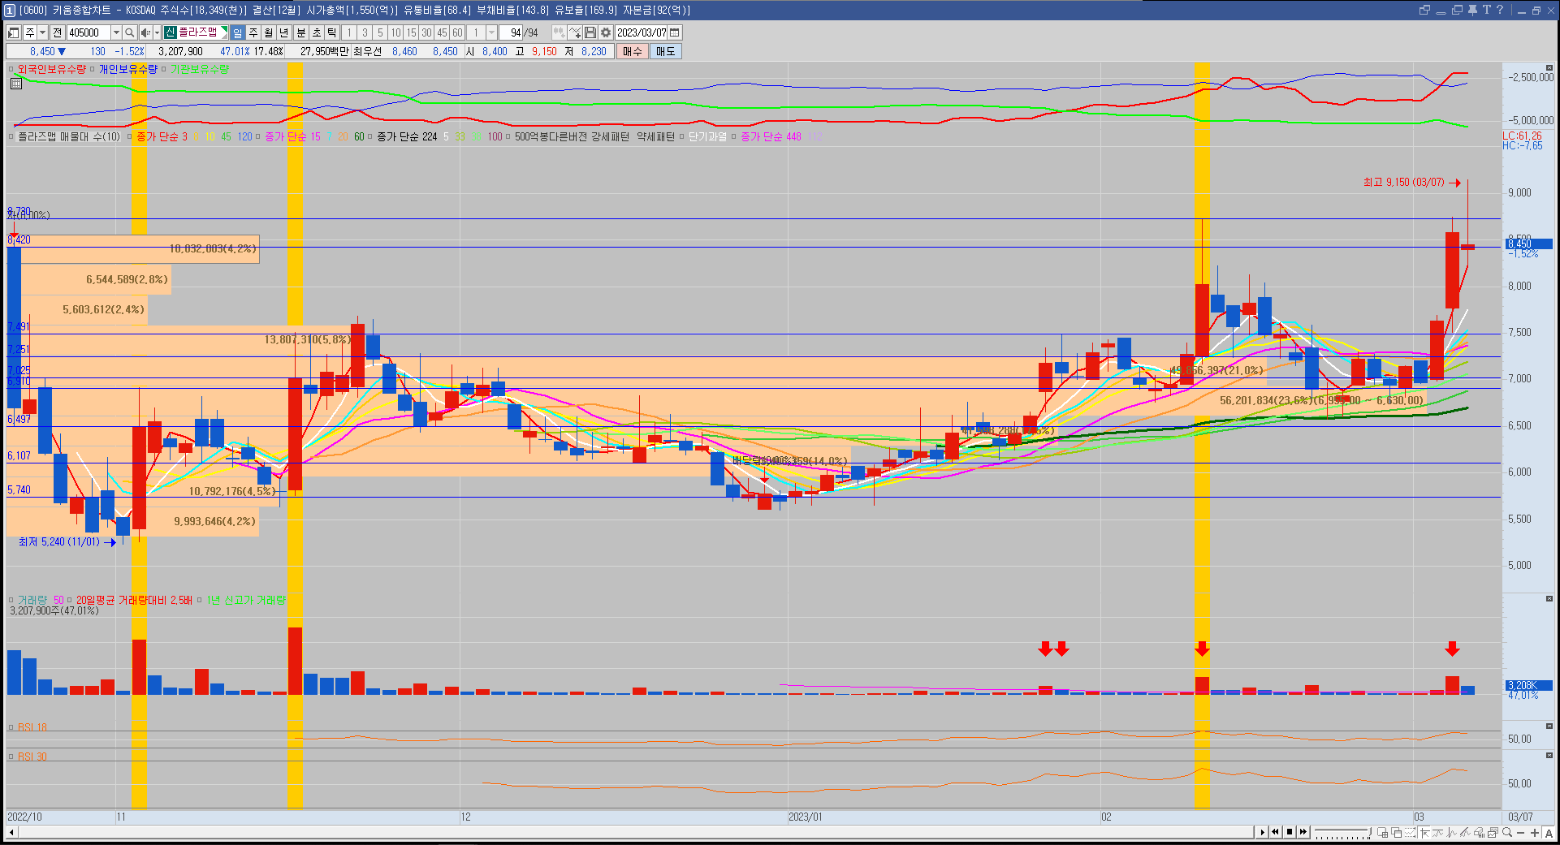Click the add indicator line icon

pos(574,32)
